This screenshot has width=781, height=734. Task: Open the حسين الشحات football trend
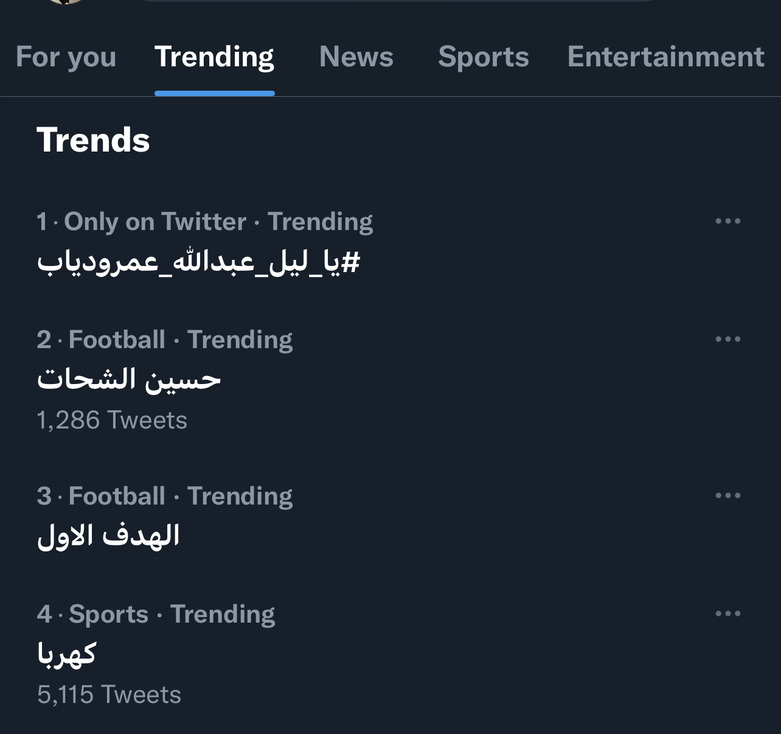[x=129, y=380]
